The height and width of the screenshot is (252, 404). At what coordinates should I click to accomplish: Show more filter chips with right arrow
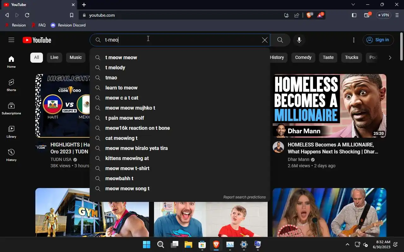[x=390, y=58]
